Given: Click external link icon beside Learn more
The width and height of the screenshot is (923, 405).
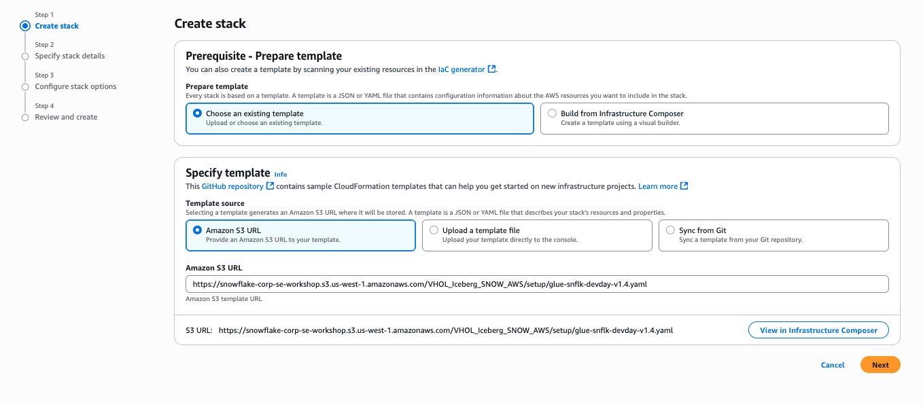Looking at the screenshot, I should pyautogui.click(x=684, y=186).
